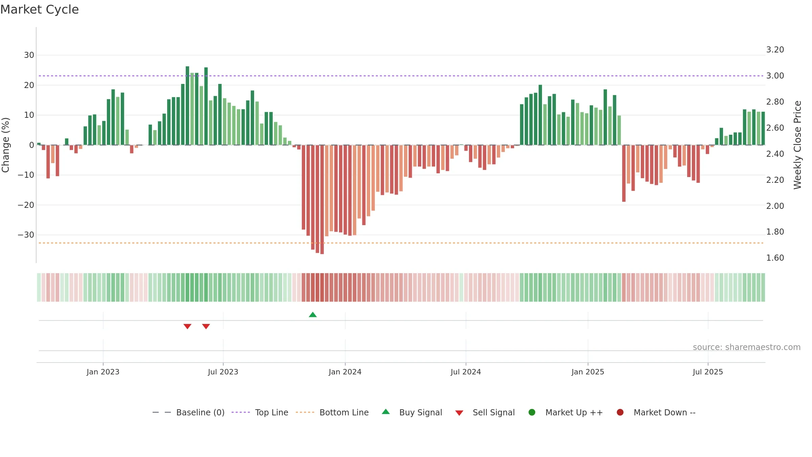Click the 1.60 price axis label

tap(775, 258)
